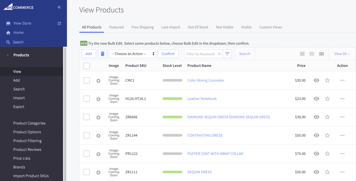Expand details for Color Mixing Concealer row

coord(98,81)
